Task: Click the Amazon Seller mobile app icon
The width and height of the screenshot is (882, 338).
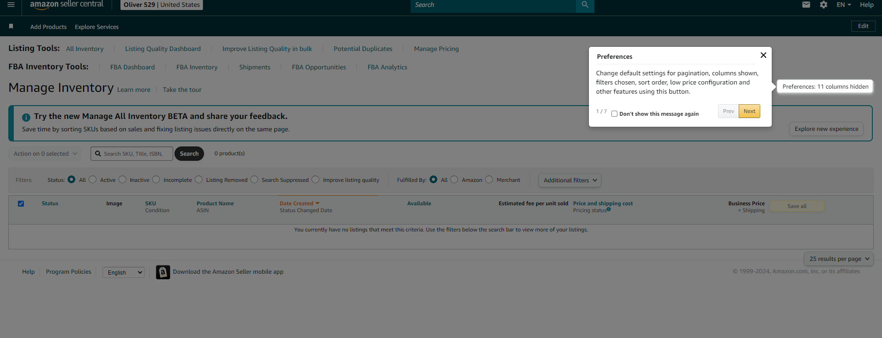Action: (x=163, y=272)
